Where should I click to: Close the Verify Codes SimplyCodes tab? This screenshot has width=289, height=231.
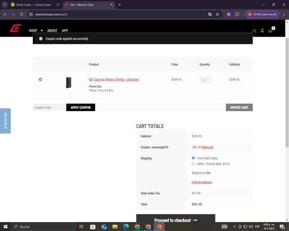[58, 5]
